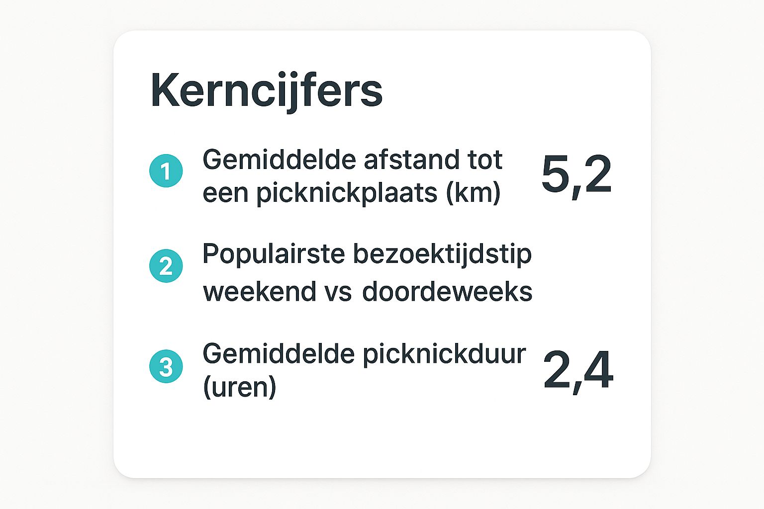Click 'een picknickplaats (km)' text

352,193
